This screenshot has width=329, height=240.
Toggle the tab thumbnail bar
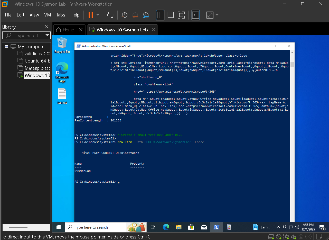(170, 15)
